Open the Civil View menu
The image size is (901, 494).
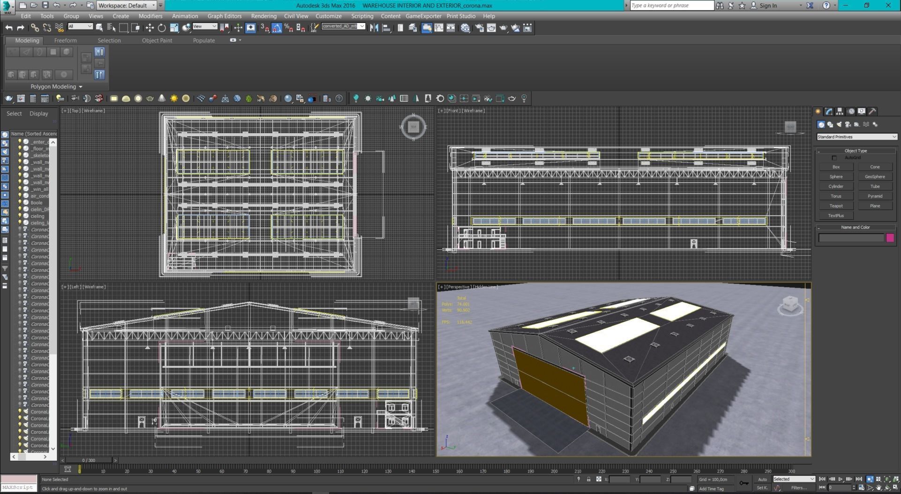click(x=296, y=16)
